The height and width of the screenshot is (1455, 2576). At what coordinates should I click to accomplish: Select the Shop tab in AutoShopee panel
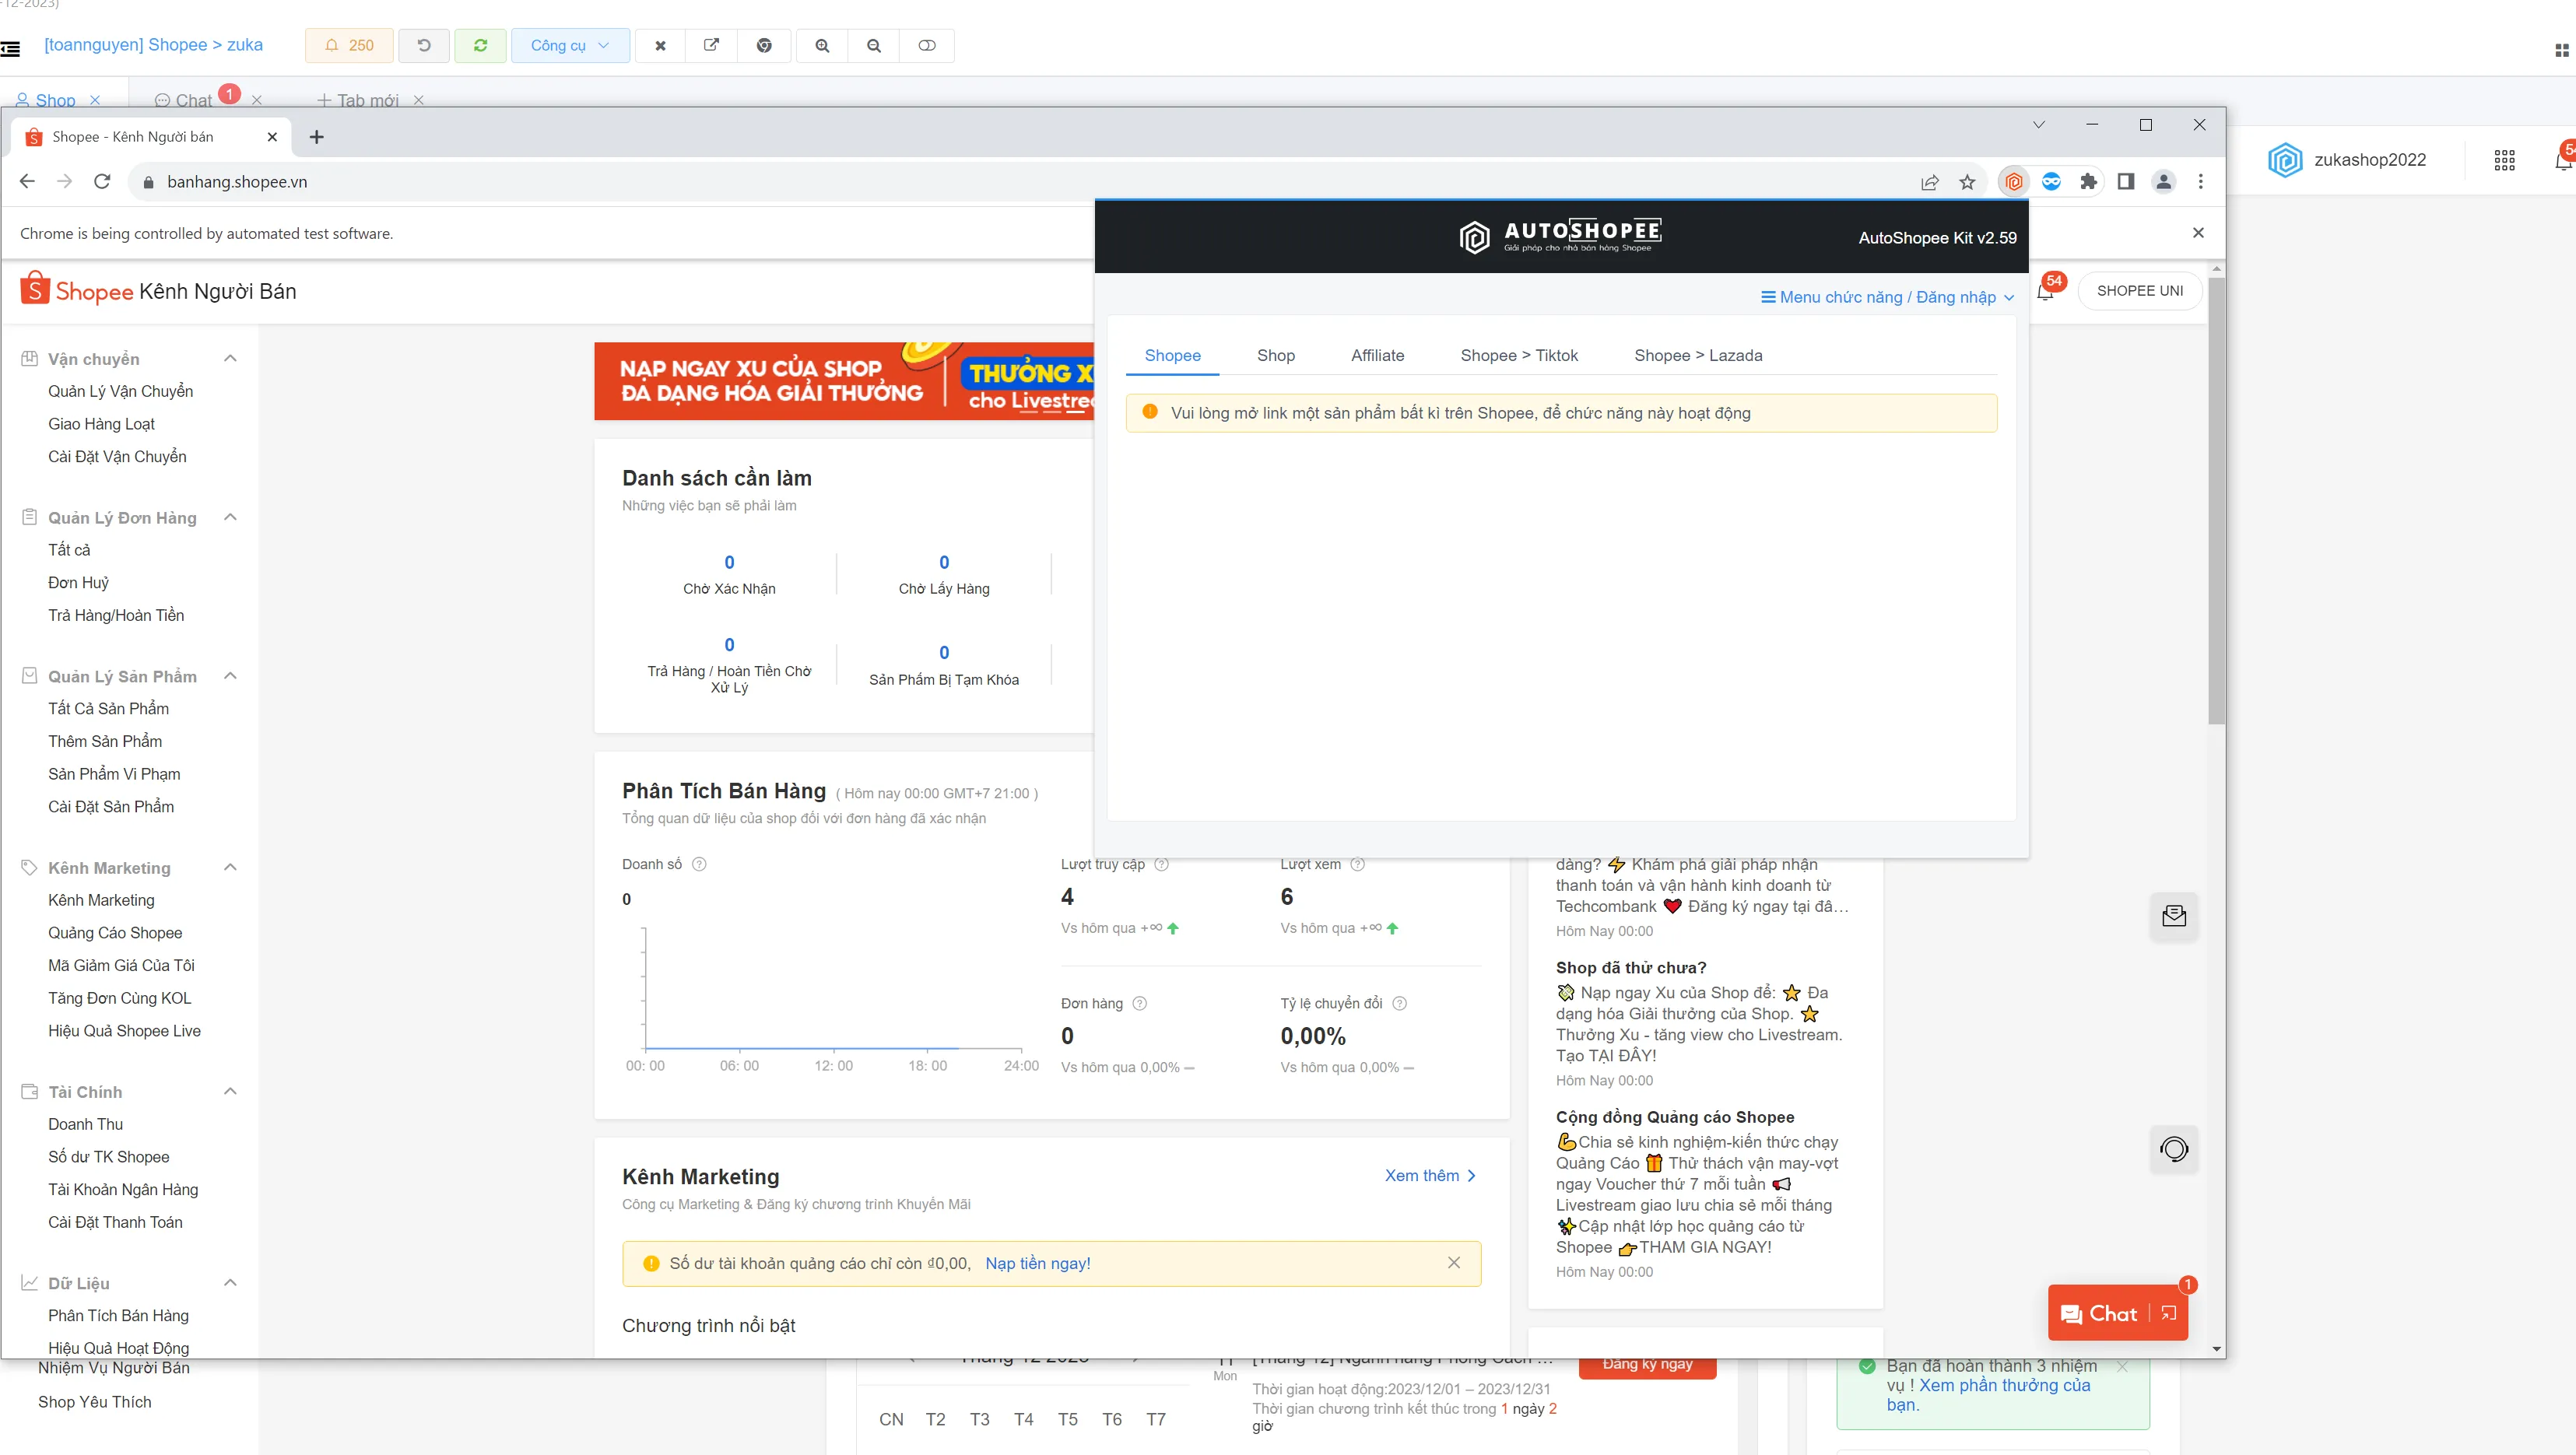1275,355
